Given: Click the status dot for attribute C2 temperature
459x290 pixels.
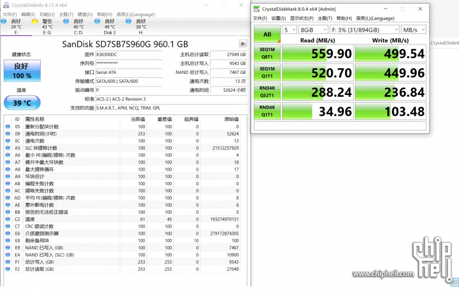Looking at the screenshot, I should tap(8, 219).
